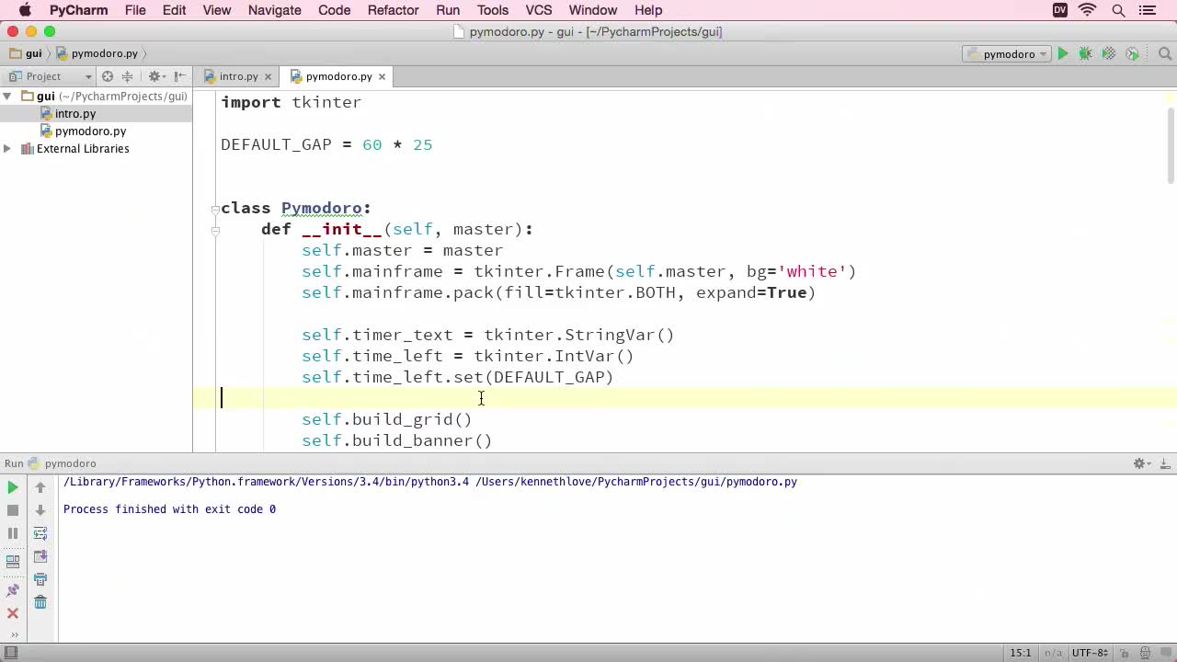
Task: Stop the process in Run panel
Action: click(13, 510)
